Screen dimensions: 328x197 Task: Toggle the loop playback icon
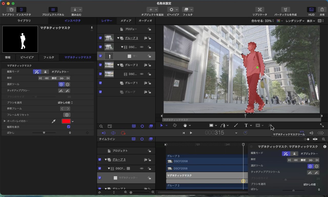(113, 133)
